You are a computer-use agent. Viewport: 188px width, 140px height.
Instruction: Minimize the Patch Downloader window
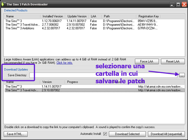172,5
